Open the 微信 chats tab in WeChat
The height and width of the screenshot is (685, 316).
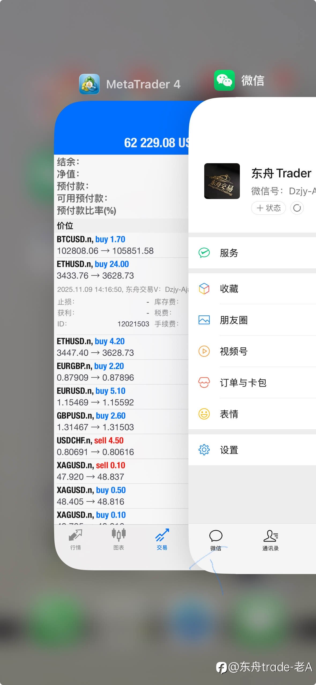[x=216, y=541]
